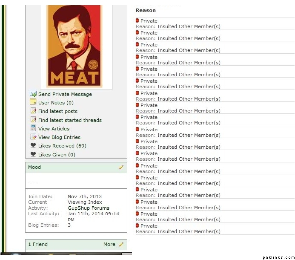
Task: Click the heart icon beside Likes Received
Action: 33,146
